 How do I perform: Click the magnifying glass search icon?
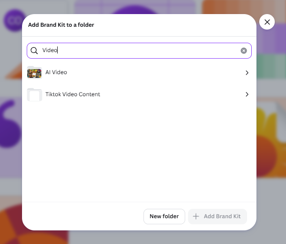[34, 51]
